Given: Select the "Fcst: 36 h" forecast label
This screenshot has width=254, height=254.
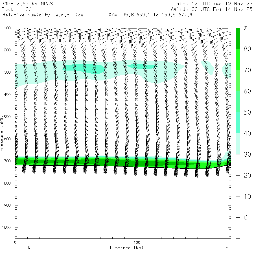Looking at the screenshot, I should [19, 9].
